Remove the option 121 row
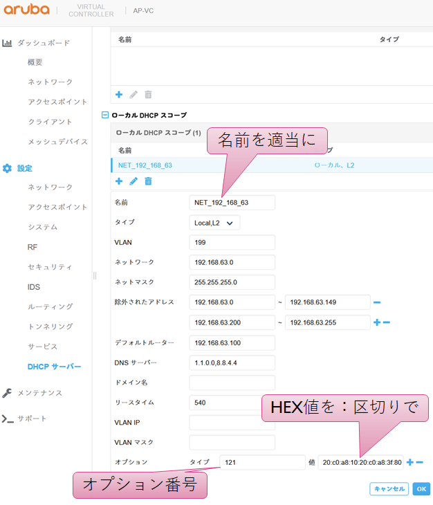The height and width of the screenshot is (505, 433). coord(419,462)
